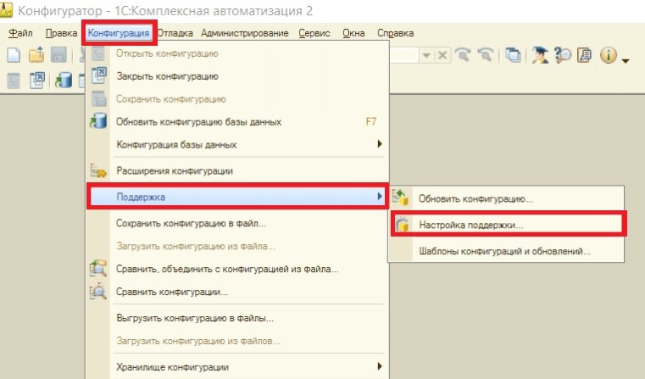Click the Find previous search icon

pyautogui.click(x=486, y=55)
